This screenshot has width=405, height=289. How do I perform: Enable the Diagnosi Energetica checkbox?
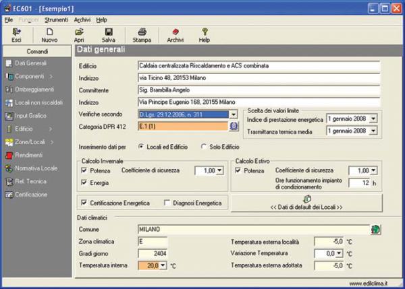click(167, 202)
